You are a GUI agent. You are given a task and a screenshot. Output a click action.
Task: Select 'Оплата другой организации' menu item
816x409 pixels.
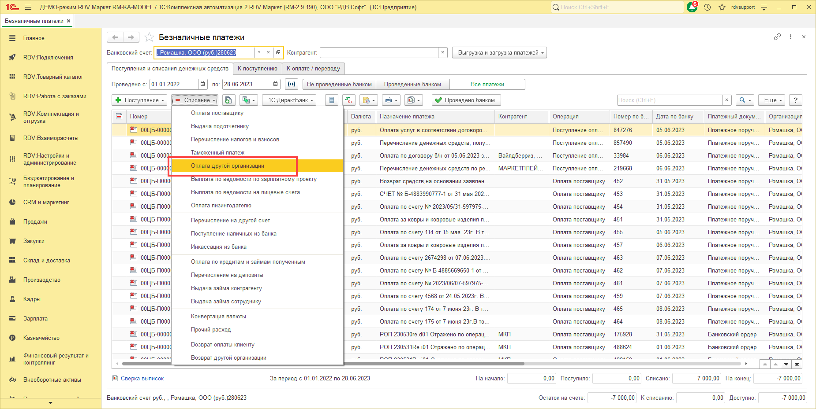pos(228,166)
